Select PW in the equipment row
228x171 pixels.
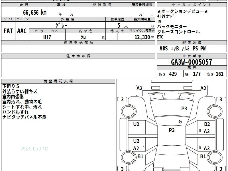click(203, 48)
